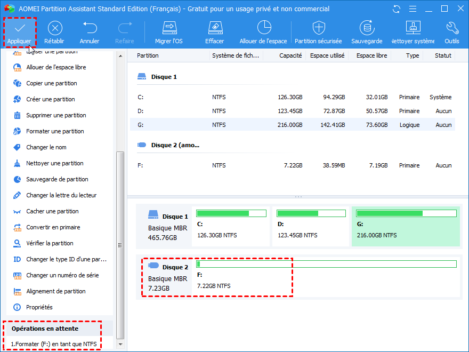469x352 pixels.
Task: Click Propriétés in the left panel
Action: click(39, 307)
